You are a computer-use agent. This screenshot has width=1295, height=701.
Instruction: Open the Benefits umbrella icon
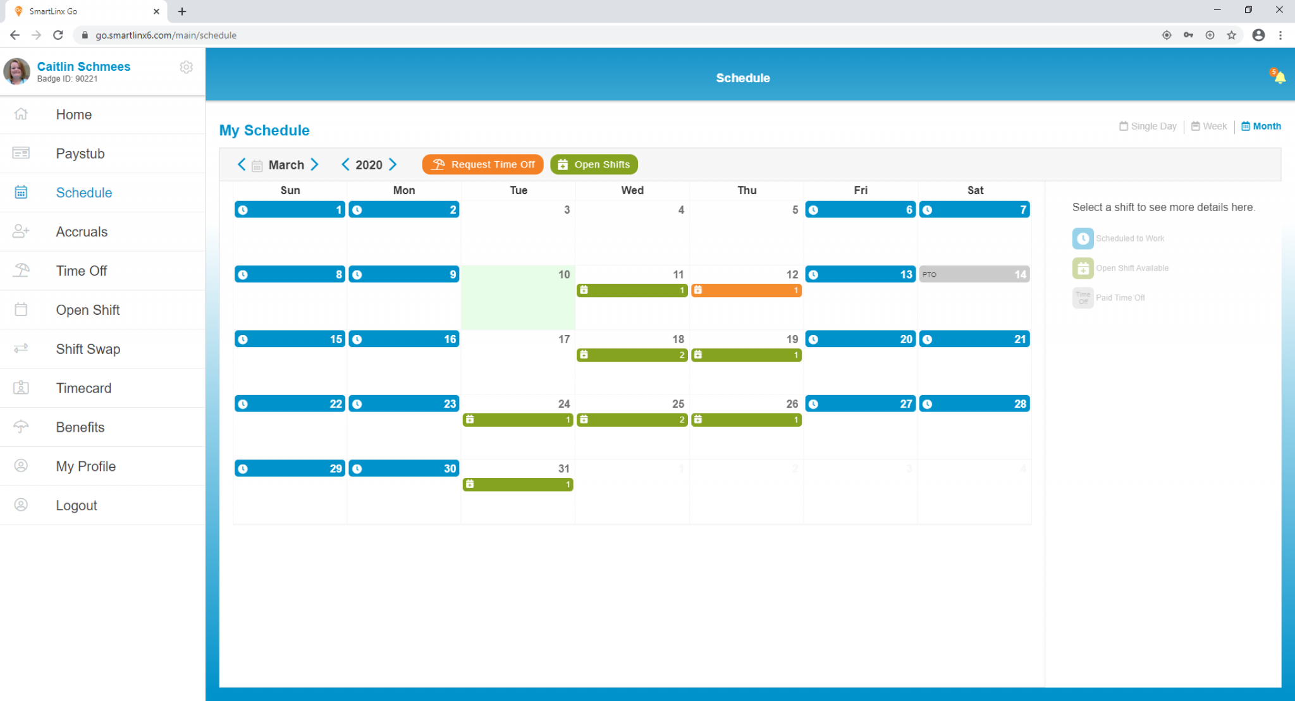click(21, 427)
